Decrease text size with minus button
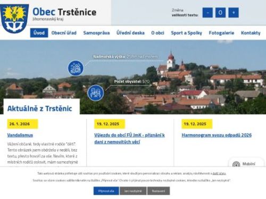This screenshot has height=199, width=266. 207,13
